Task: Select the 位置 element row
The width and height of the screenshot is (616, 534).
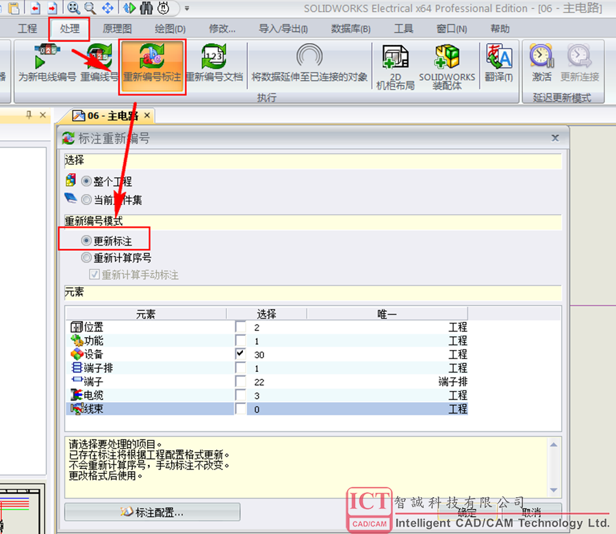Action: (267, 327)
